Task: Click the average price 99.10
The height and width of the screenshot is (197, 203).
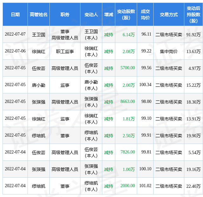Action: tap(146, 118)
